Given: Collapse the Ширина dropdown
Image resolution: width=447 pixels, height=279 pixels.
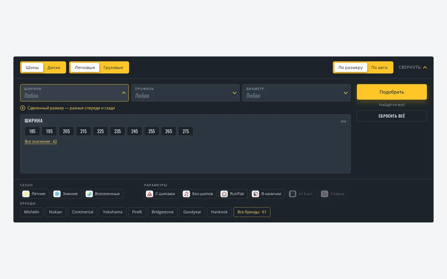Looking at the screenshot, I should [74, 93].
